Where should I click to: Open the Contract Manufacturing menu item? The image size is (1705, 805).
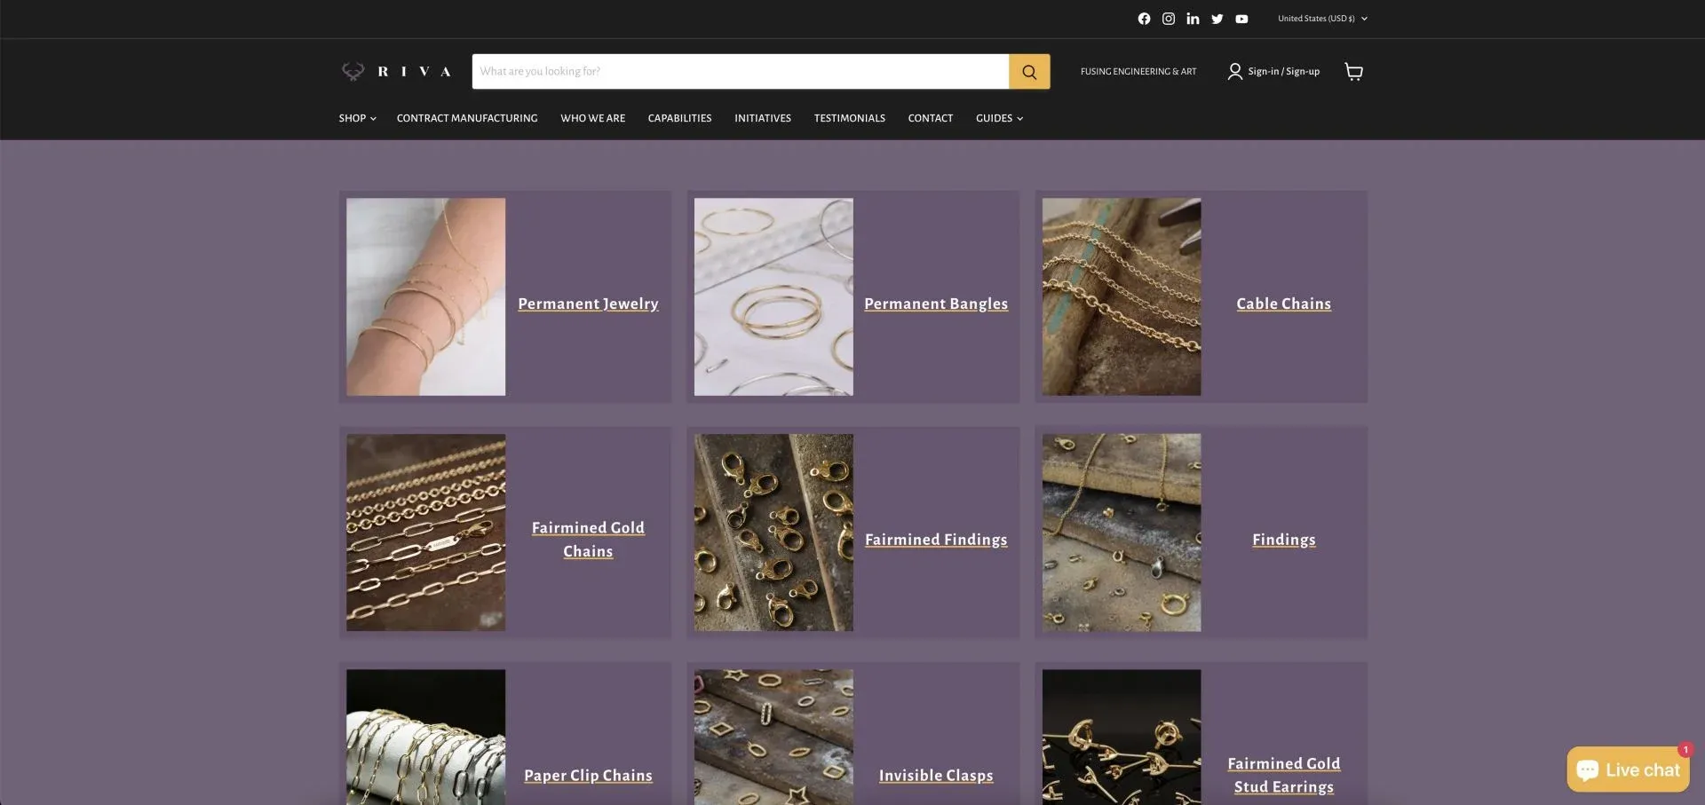pos(467,118)
